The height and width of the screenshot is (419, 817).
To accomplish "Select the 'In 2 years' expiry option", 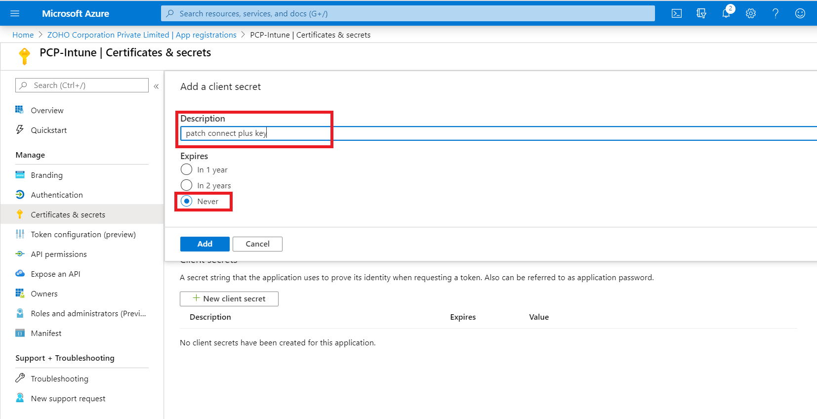I will tap(186, 185).
